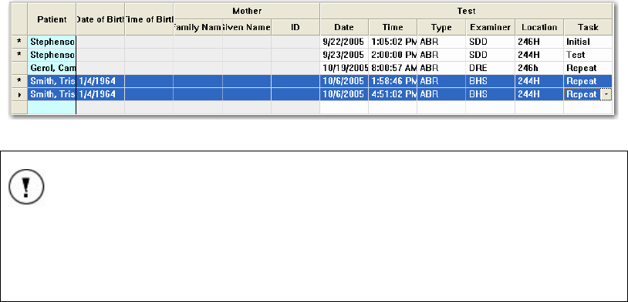Image resolution: width=628 pixels, height=302 pixels.
Task: Click the test time 1:05:02 PM
Action: (393, 41)
